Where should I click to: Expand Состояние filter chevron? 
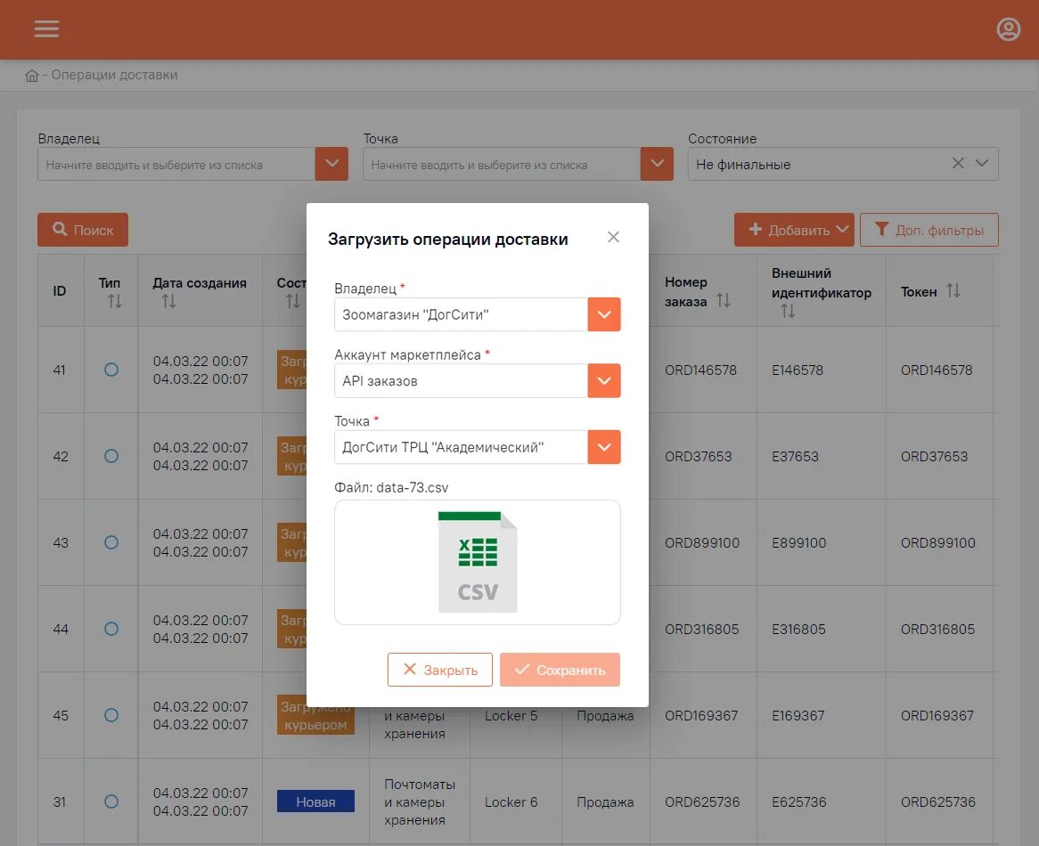(982, 163)
